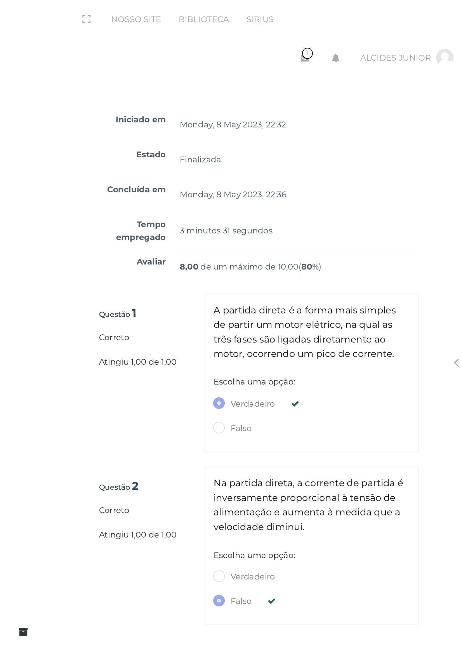The height and width of the screenshot is (654, 462).
Task: Expand the side drawer chevron
Action: point(457,363)
